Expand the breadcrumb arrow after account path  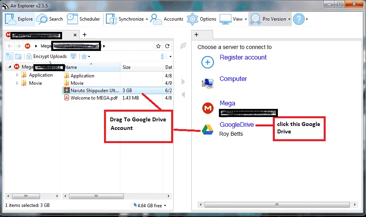(x=104, y=46)
